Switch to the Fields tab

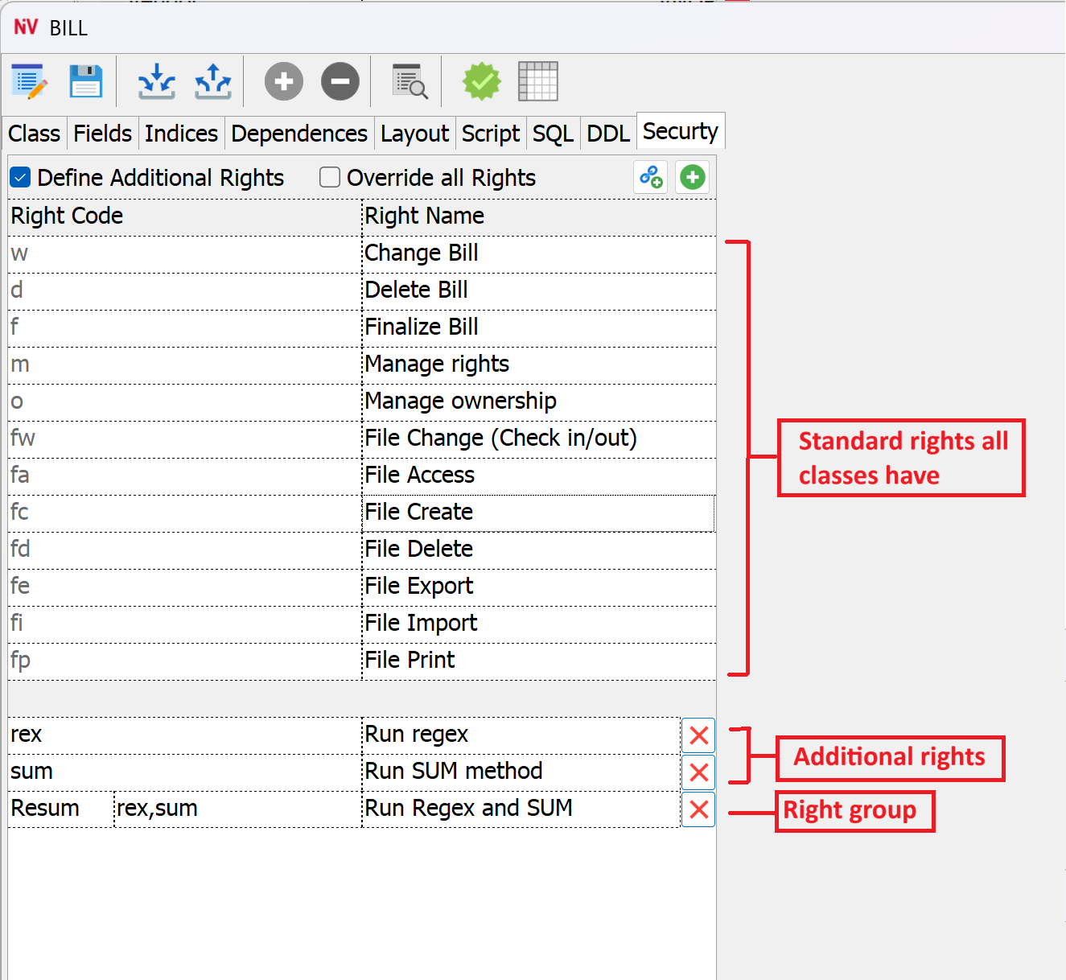click(x=102, y=134)
